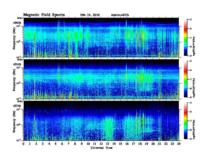Click hour label "14" on time axis
Image resolution: width=213 pixels, height=165 pixels.
(x=114, y=144)
